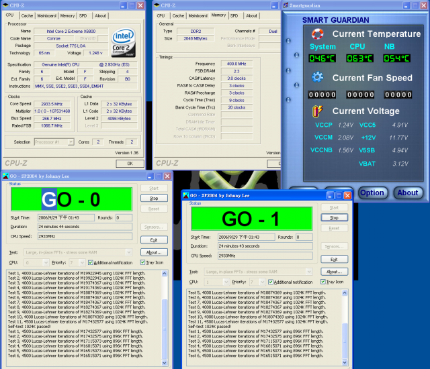Switch to Mainboard tab in left CPU-Z window
The width and height of the screenshot is (430, 369).
tap(47, 16)
